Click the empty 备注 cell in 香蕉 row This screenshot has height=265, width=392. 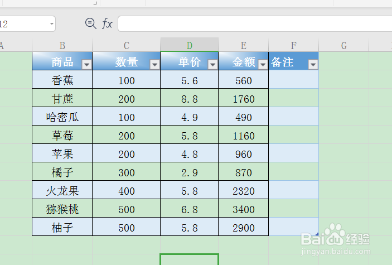pos(294,79)
